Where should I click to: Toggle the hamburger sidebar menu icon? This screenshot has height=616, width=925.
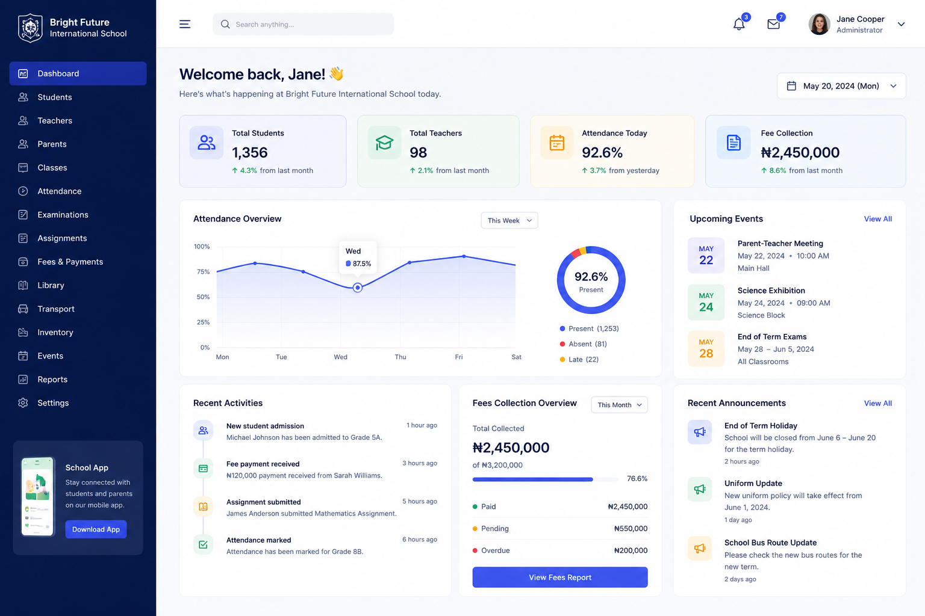tap(185, 24)
